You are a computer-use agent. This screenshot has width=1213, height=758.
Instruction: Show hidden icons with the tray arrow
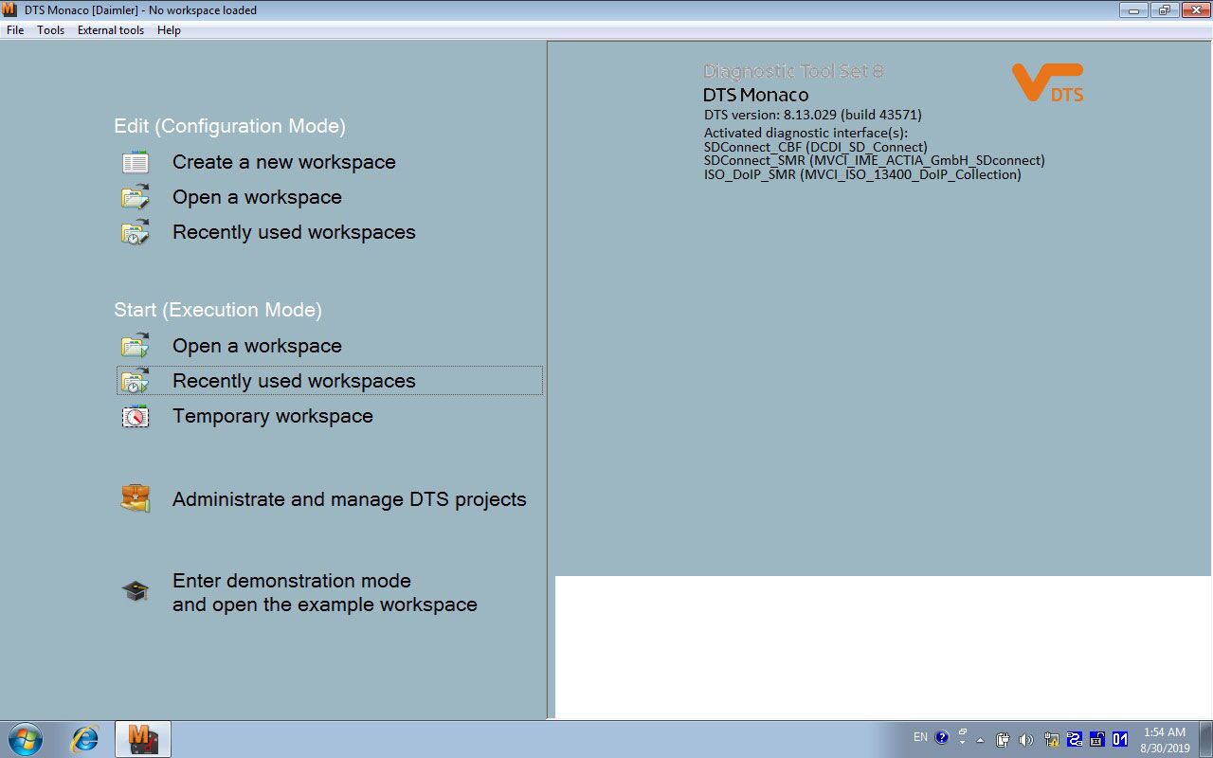click(980, 740)
